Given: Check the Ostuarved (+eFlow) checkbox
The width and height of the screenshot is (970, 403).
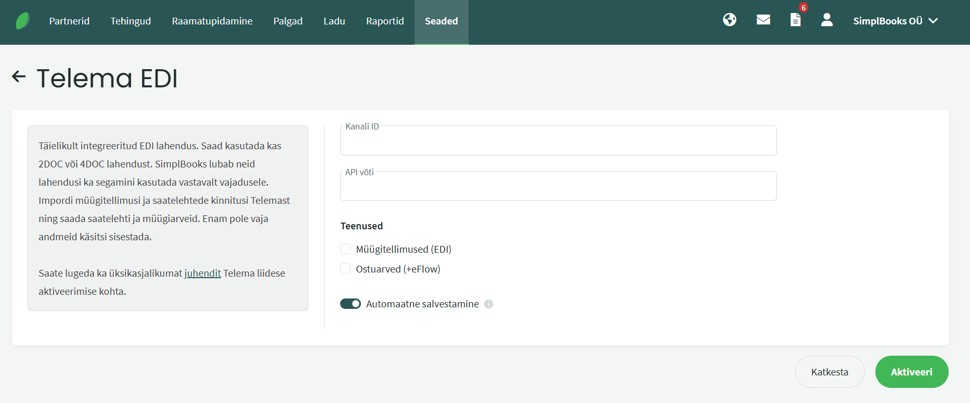Looking at the screenshot, I should tap(345, 268).
